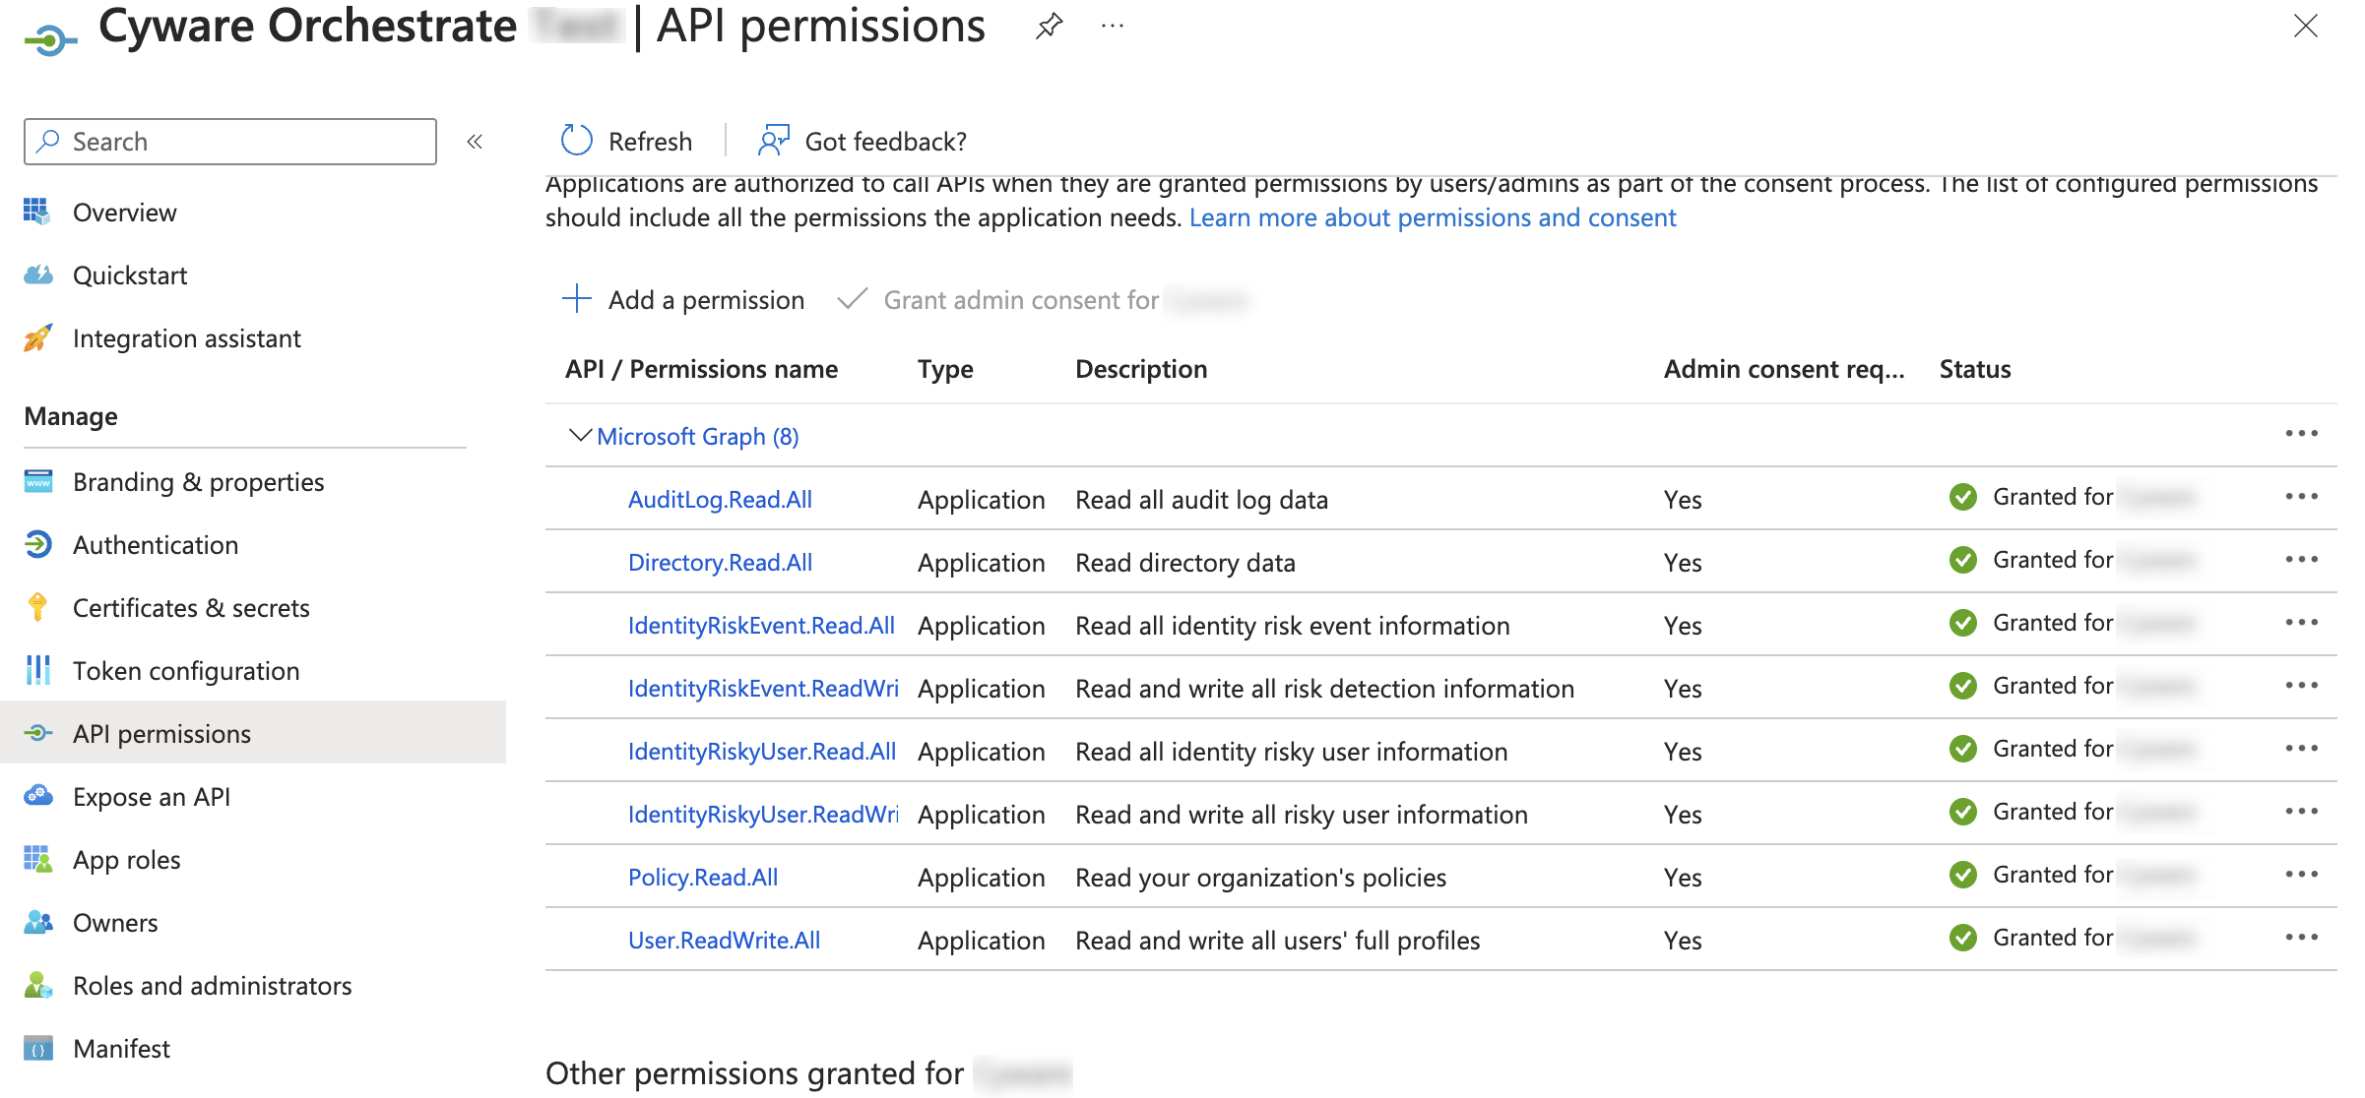Click granted checkmark for Policy.Read.All
This screenshot has width=2365, height=1098.
tap(1963, 875)
